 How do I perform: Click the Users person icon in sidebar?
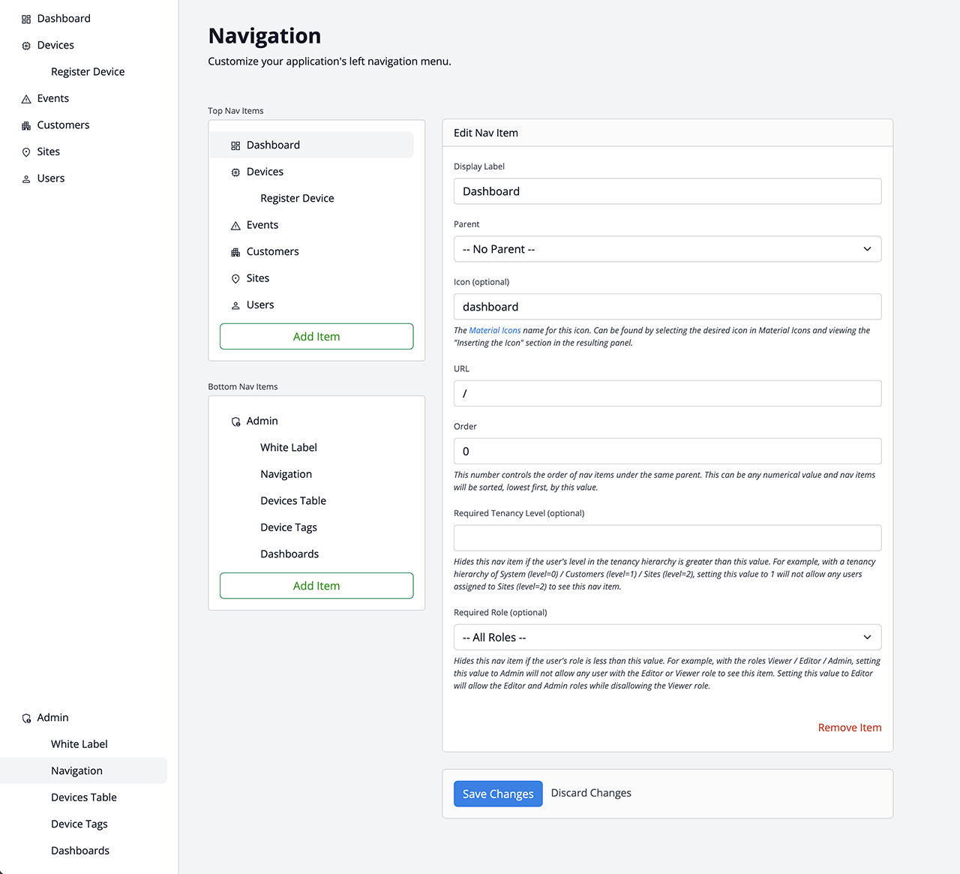(26, 179)
